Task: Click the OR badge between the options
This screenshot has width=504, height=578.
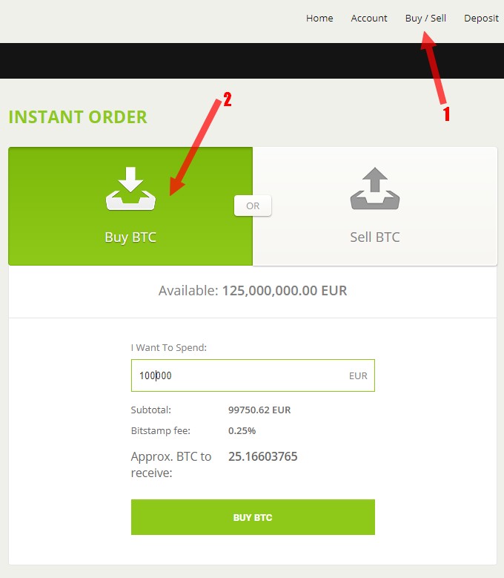Action: [253, 206]
